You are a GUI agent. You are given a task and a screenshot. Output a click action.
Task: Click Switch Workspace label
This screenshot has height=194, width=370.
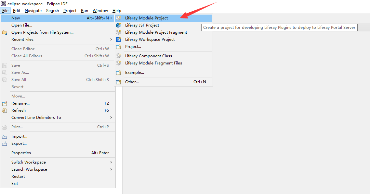click(x=29, y=162)
